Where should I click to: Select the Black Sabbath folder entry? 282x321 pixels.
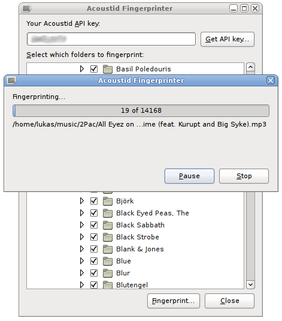pos(140,225)
